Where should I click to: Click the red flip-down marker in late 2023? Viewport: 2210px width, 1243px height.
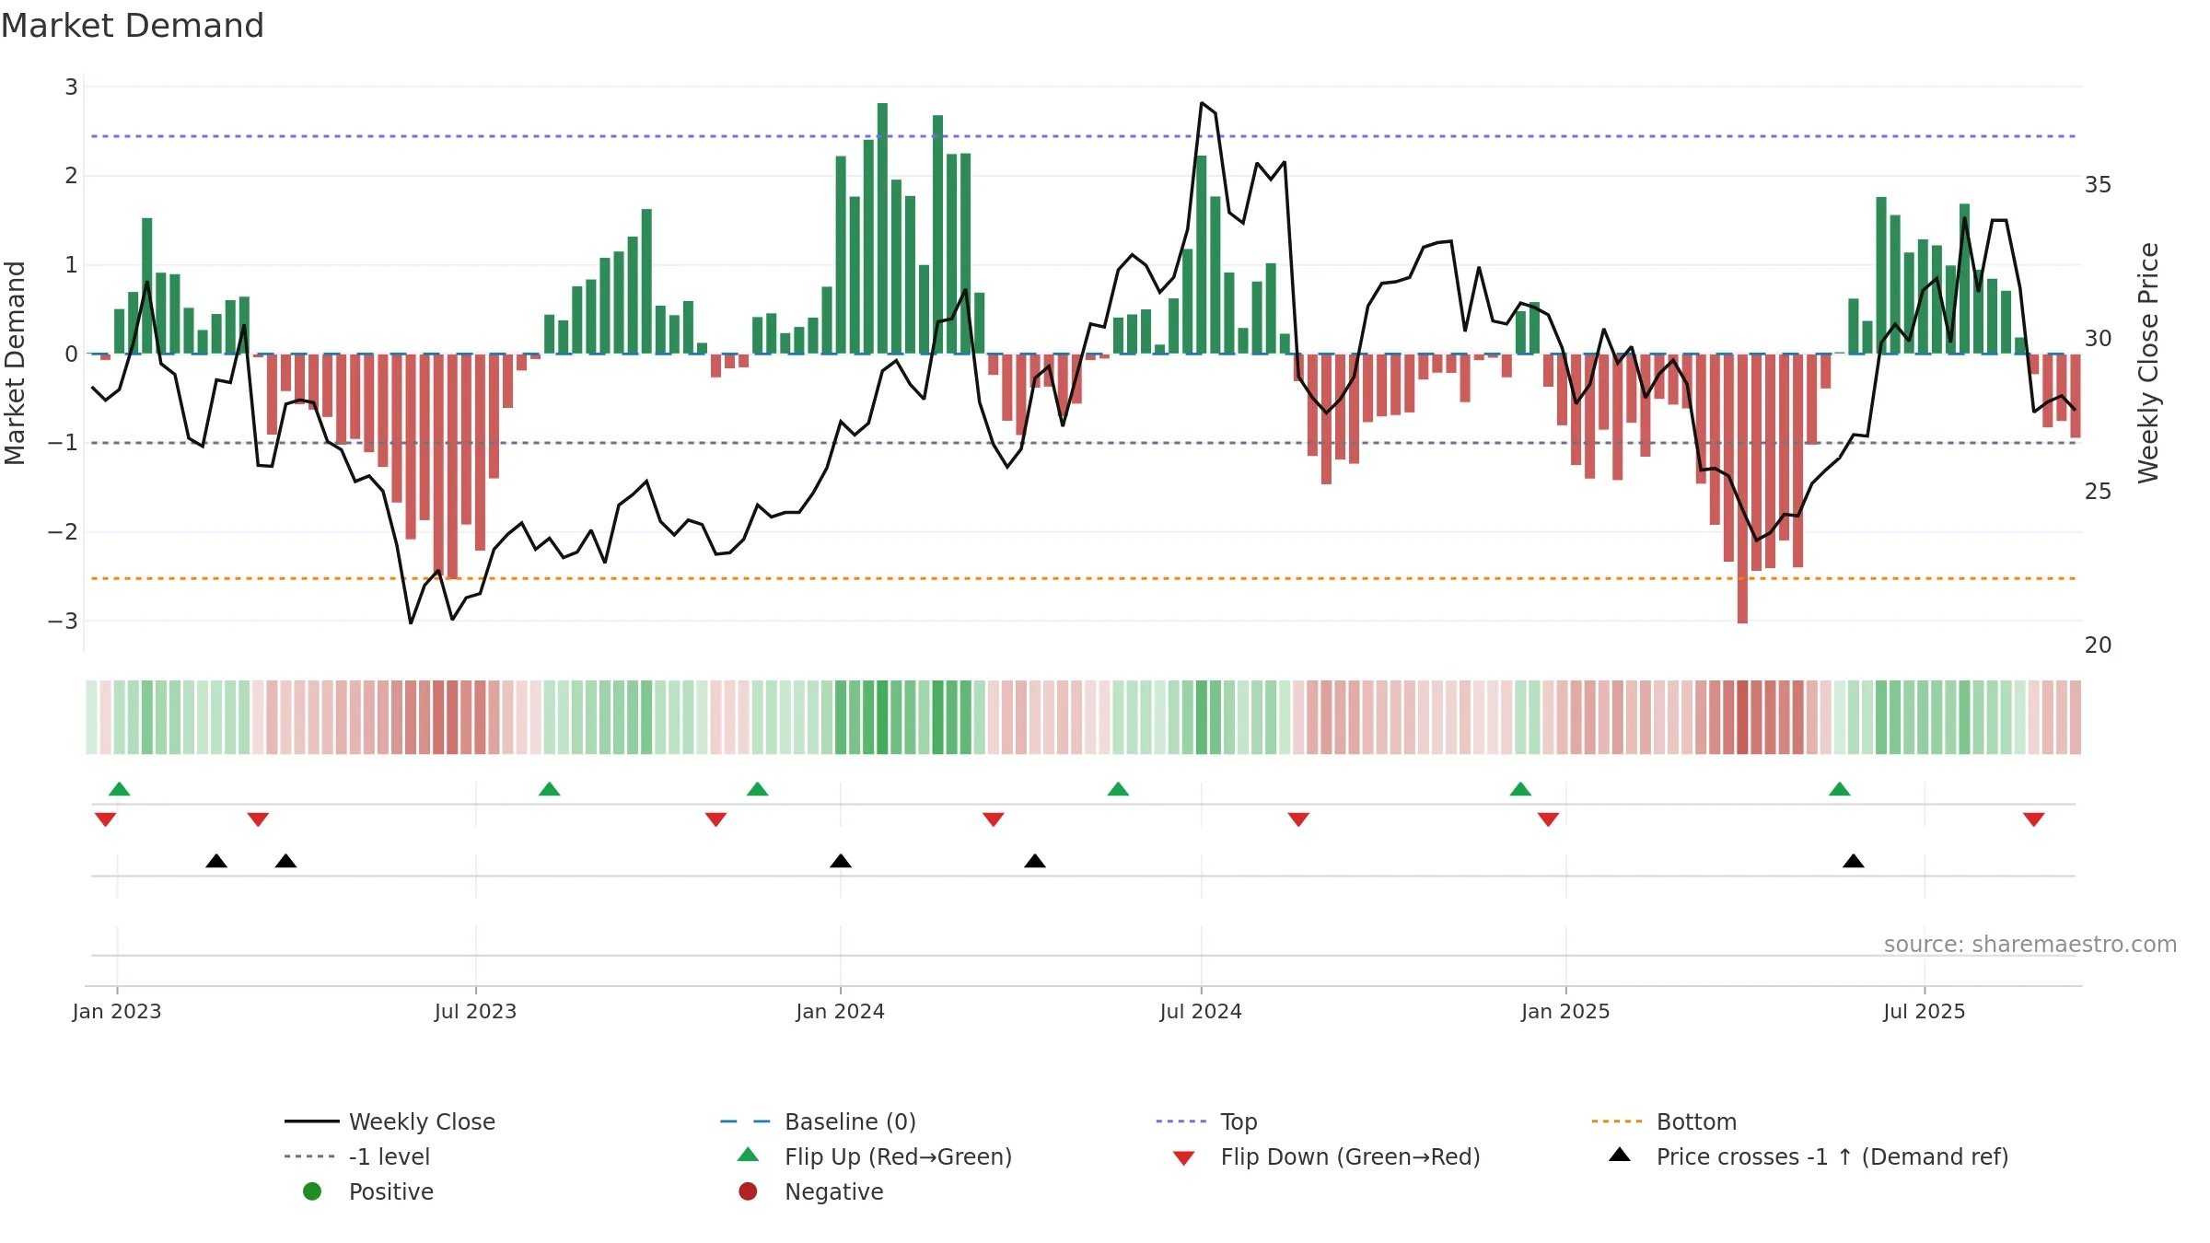716,819
